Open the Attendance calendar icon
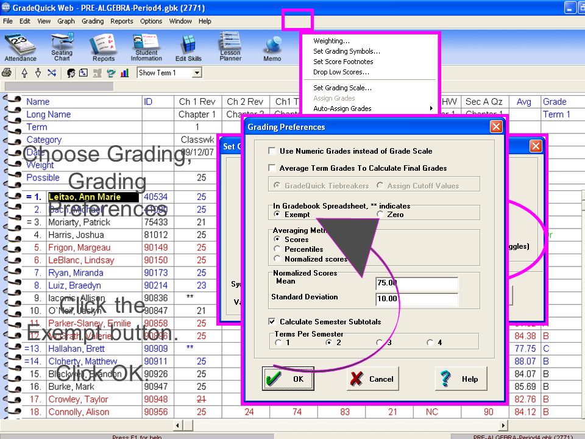The width and height of the screenshot is (585, 439). point(20,47)
